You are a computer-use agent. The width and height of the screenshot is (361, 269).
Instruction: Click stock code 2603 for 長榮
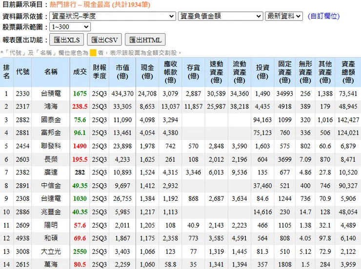pos(22,159)
